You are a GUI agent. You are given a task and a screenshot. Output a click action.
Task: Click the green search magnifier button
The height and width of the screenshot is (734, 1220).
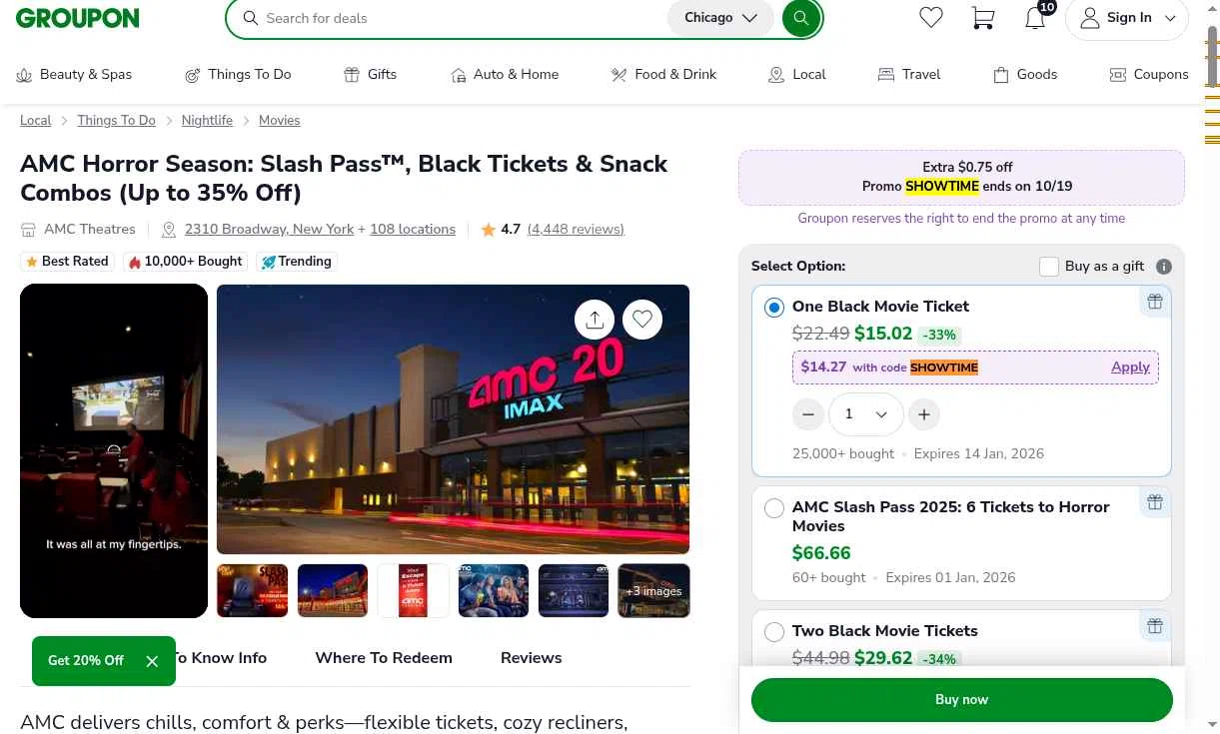tap(801, 18)
